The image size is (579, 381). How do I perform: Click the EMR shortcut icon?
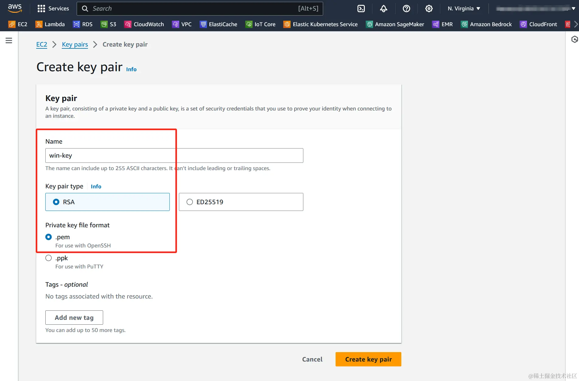[436, 24]
